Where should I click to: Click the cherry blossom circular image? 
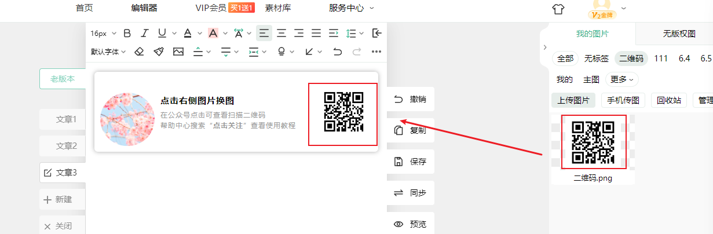(127, 119)
